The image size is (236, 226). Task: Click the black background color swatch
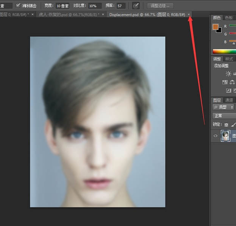(219, 31)
